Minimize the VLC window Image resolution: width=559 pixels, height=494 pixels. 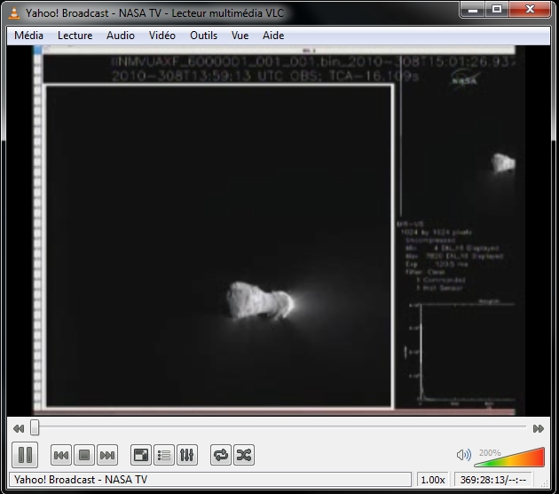[473, 10]
